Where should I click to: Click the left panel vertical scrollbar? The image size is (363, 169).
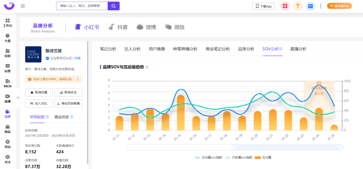click(x=87, y=103)
